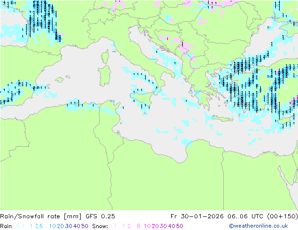
Task: Click the 'Rain/Snowfall rate [mm]' title text
Action: click(41, 216)
